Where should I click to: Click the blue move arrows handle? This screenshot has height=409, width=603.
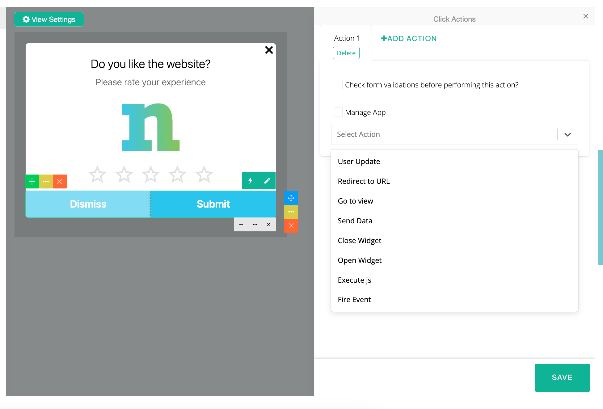(291, 198)
